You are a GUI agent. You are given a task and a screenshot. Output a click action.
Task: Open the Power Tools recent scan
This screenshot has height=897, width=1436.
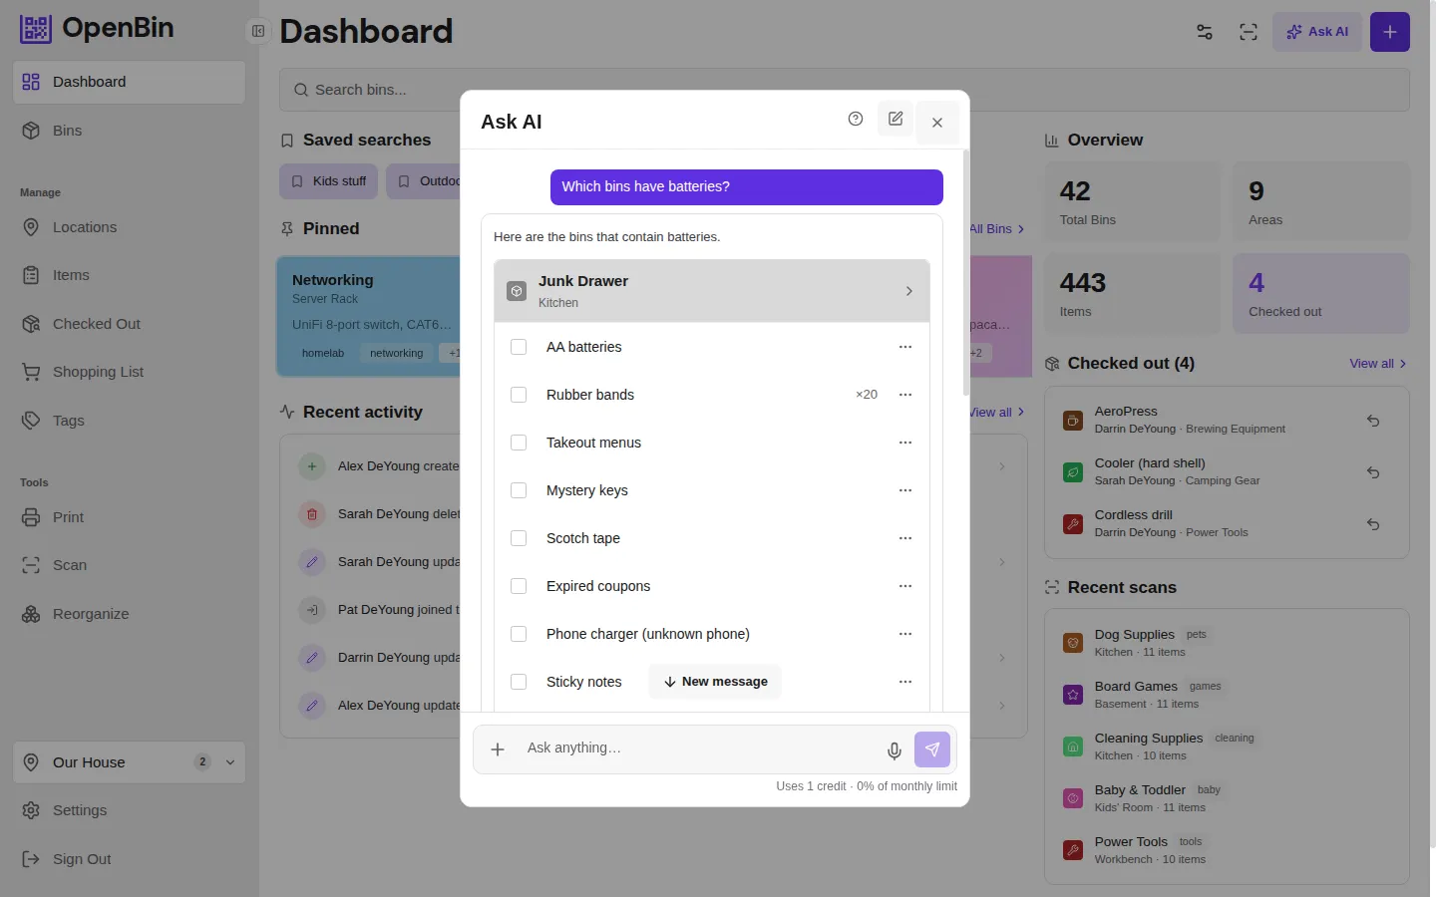(x=1227, y=850)
